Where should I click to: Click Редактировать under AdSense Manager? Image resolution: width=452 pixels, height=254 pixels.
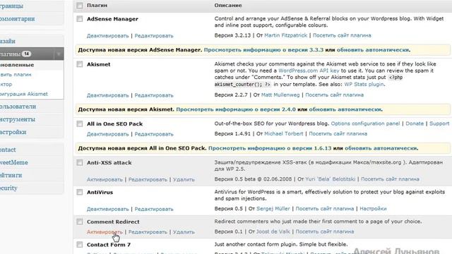(154, 36)
